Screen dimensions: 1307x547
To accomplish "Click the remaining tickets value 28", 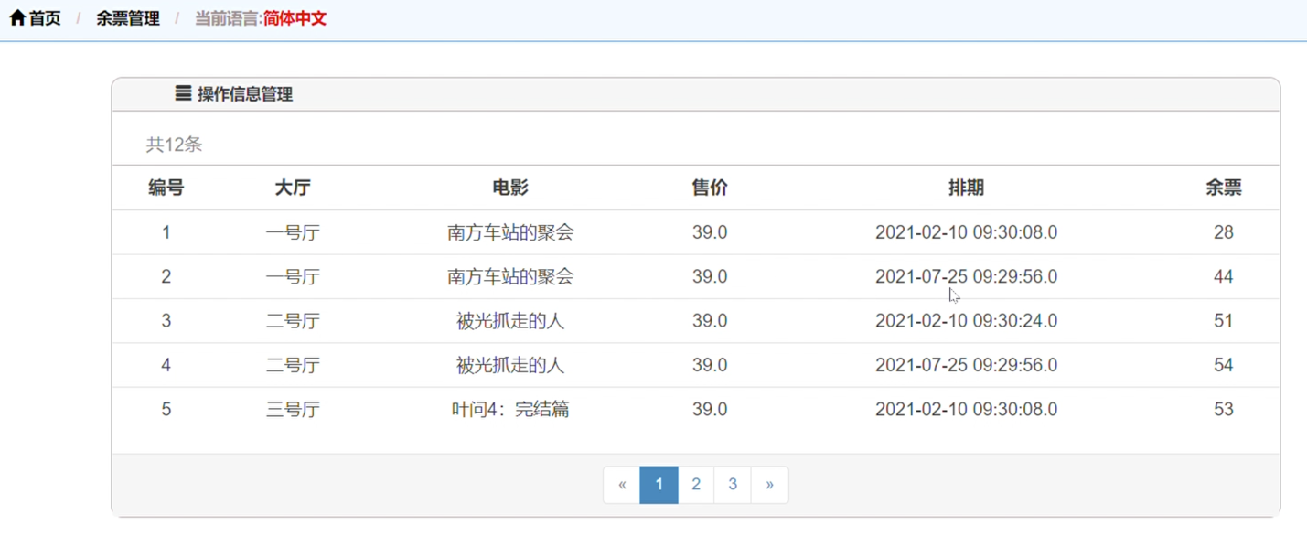I will [x=1224, y=232].
